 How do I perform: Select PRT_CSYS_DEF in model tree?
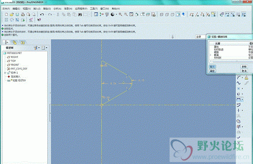[x=19, y=69]
